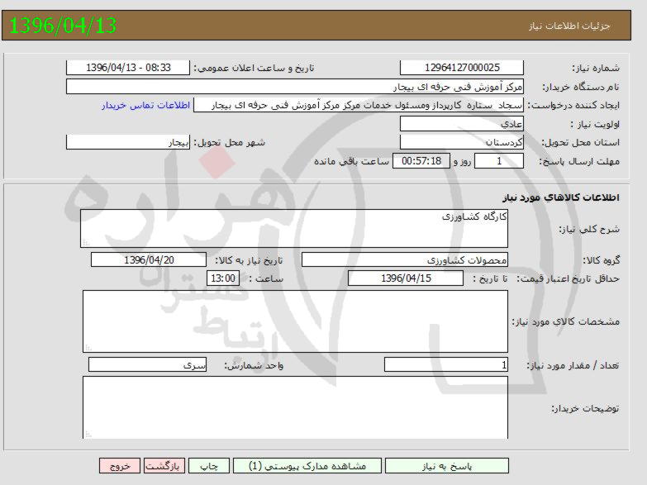Focus the اولویت نیاز field showing عادي

(461, 124)
